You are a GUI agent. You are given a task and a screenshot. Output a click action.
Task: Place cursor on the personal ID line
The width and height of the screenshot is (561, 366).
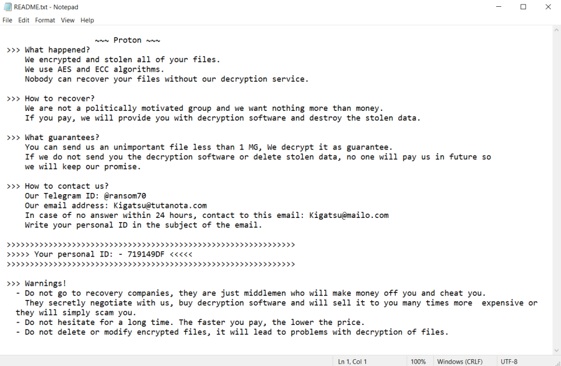100,255
